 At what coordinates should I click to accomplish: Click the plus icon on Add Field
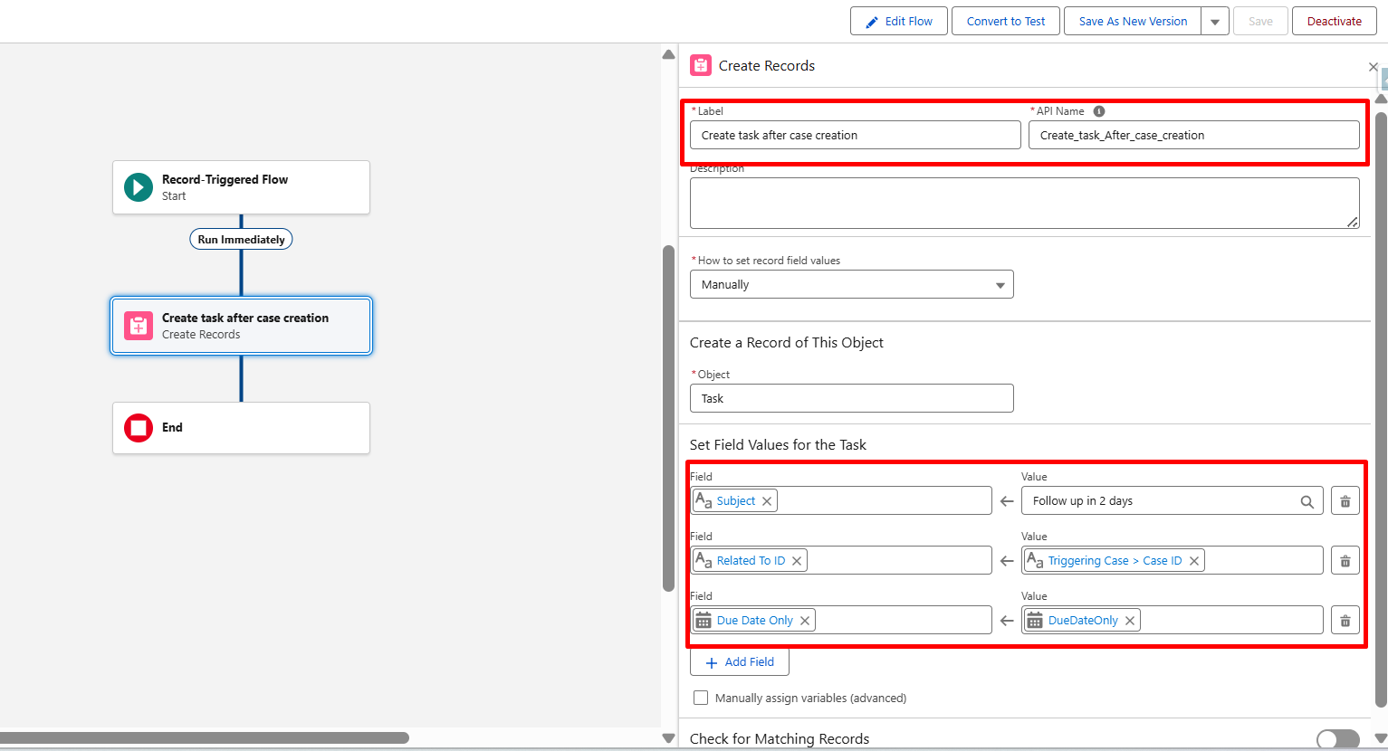pyautogui.click(x=712, y=662)
